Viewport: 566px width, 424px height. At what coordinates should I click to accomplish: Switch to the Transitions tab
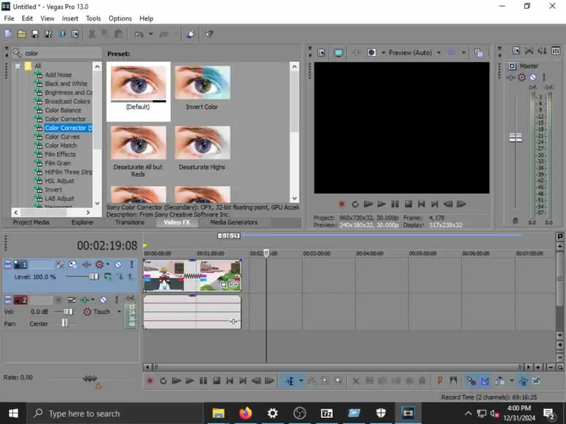point(129,222)
